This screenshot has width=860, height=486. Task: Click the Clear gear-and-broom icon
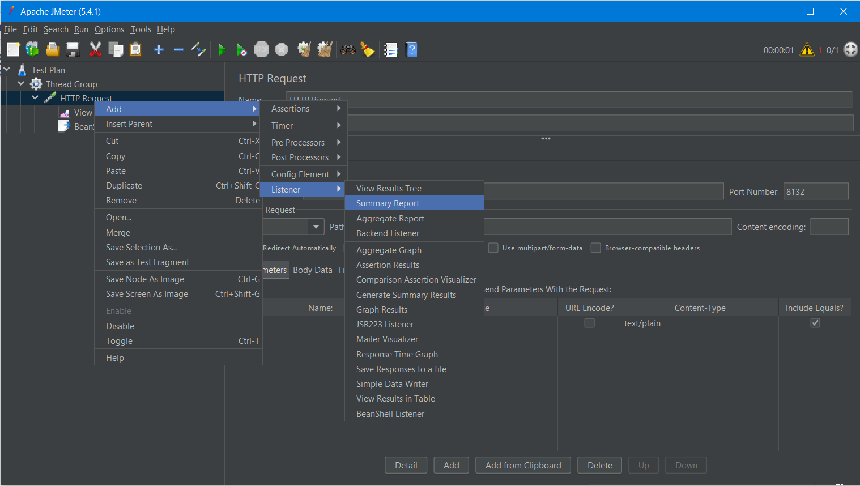pyautogui.click(x=304, y=50)
